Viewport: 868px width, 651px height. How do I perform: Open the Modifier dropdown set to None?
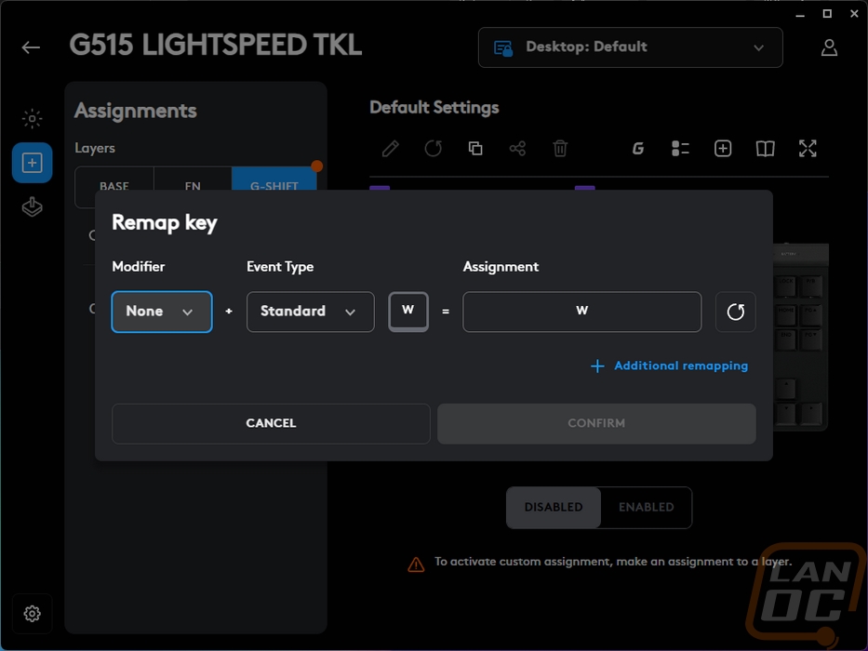(x=162, y=312)
